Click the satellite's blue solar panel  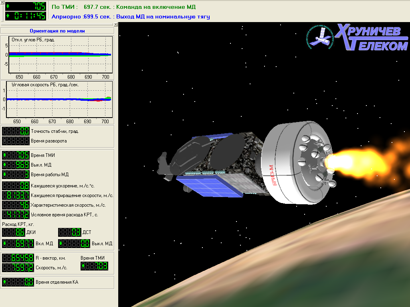204,186
